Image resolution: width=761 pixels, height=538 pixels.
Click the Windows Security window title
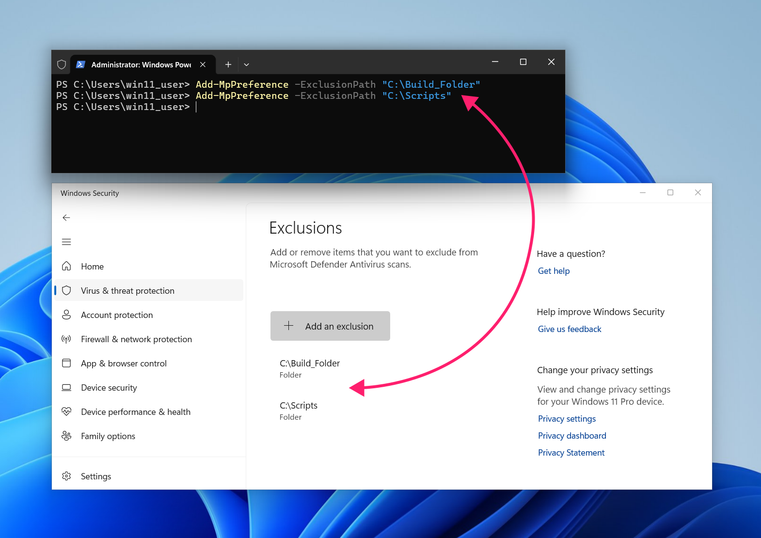[x=90, y=193]
